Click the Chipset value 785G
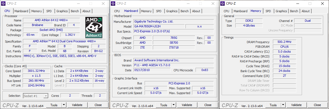This screenshot has width=329, height=109. [x=174, y=38]
